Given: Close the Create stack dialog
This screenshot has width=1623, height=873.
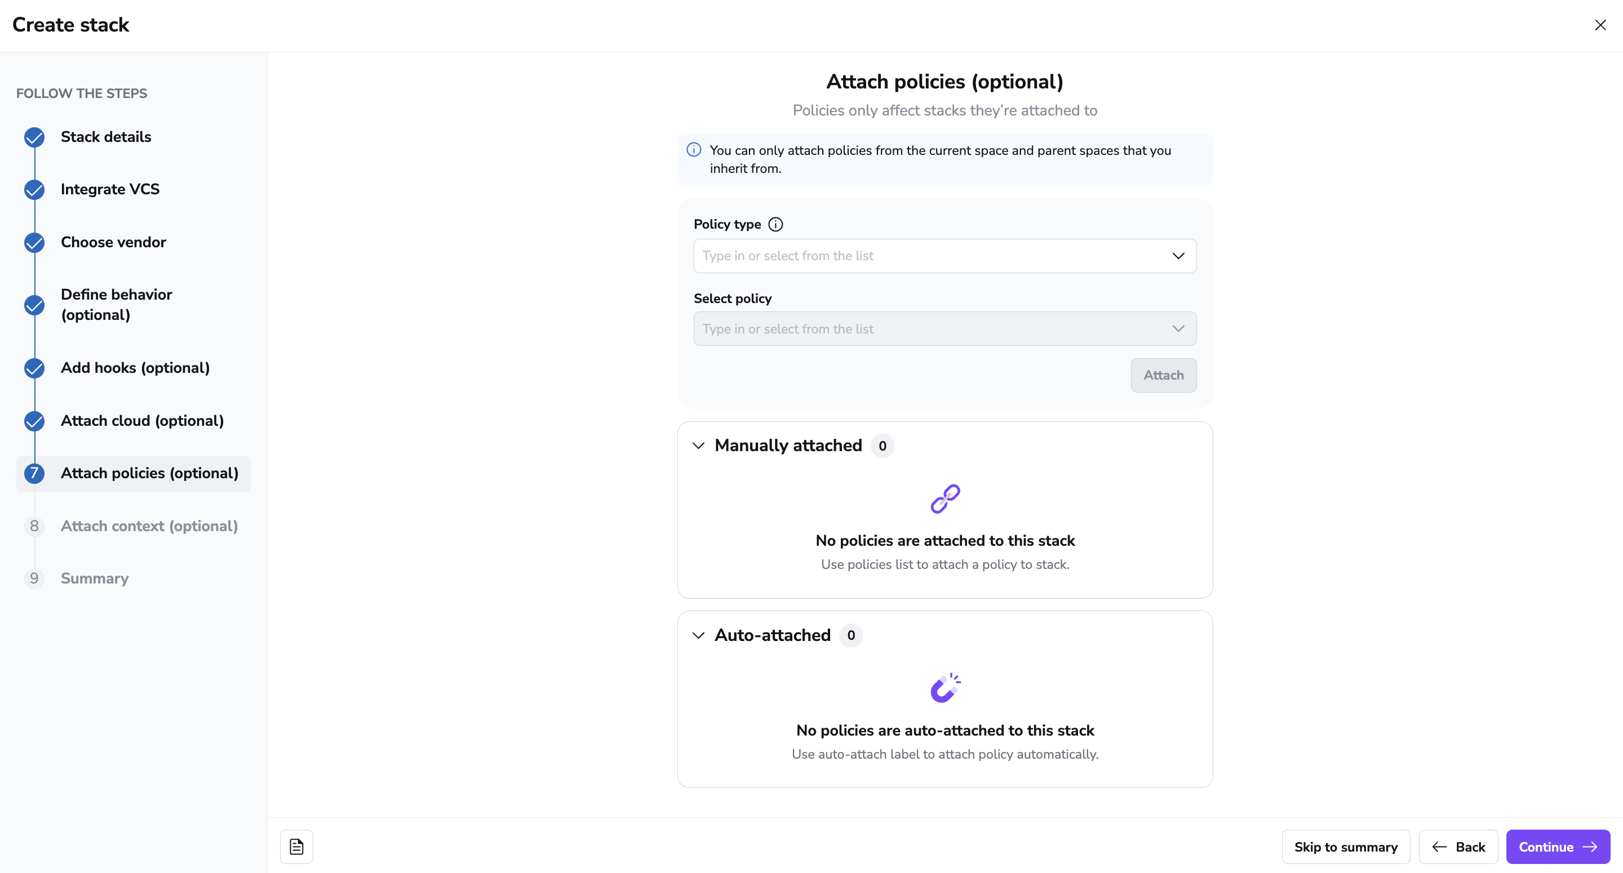Looking at the screenshot, I should click(x=1600, y=25).
